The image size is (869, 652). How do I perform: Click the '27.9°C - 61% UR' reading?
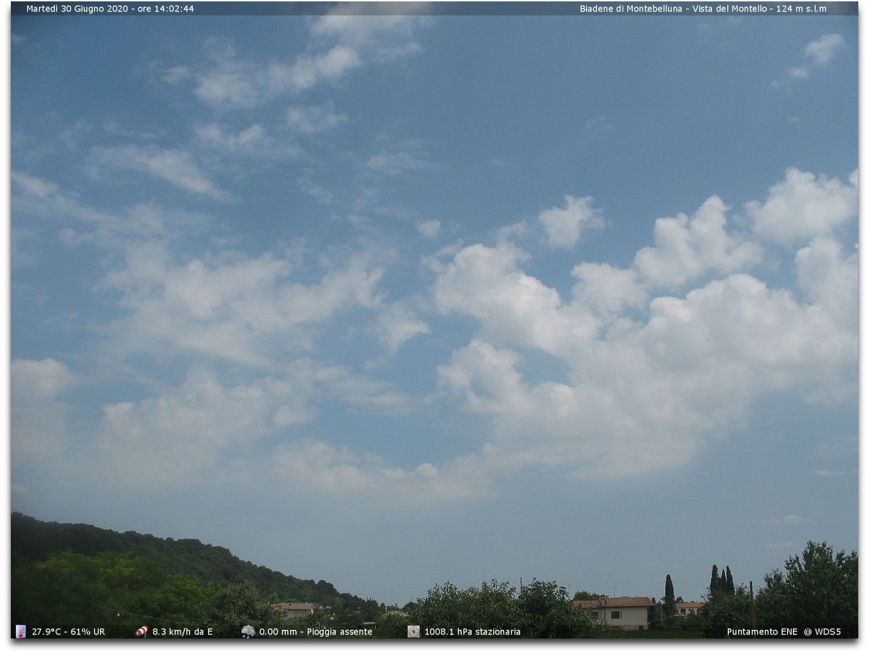(68, 632)
